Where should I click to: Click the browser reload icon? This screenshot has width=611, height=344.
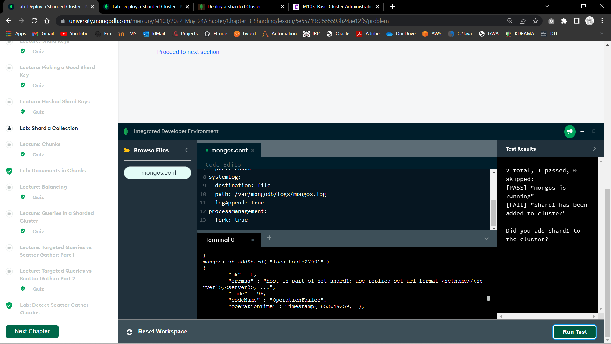click(x=34, y=21)
